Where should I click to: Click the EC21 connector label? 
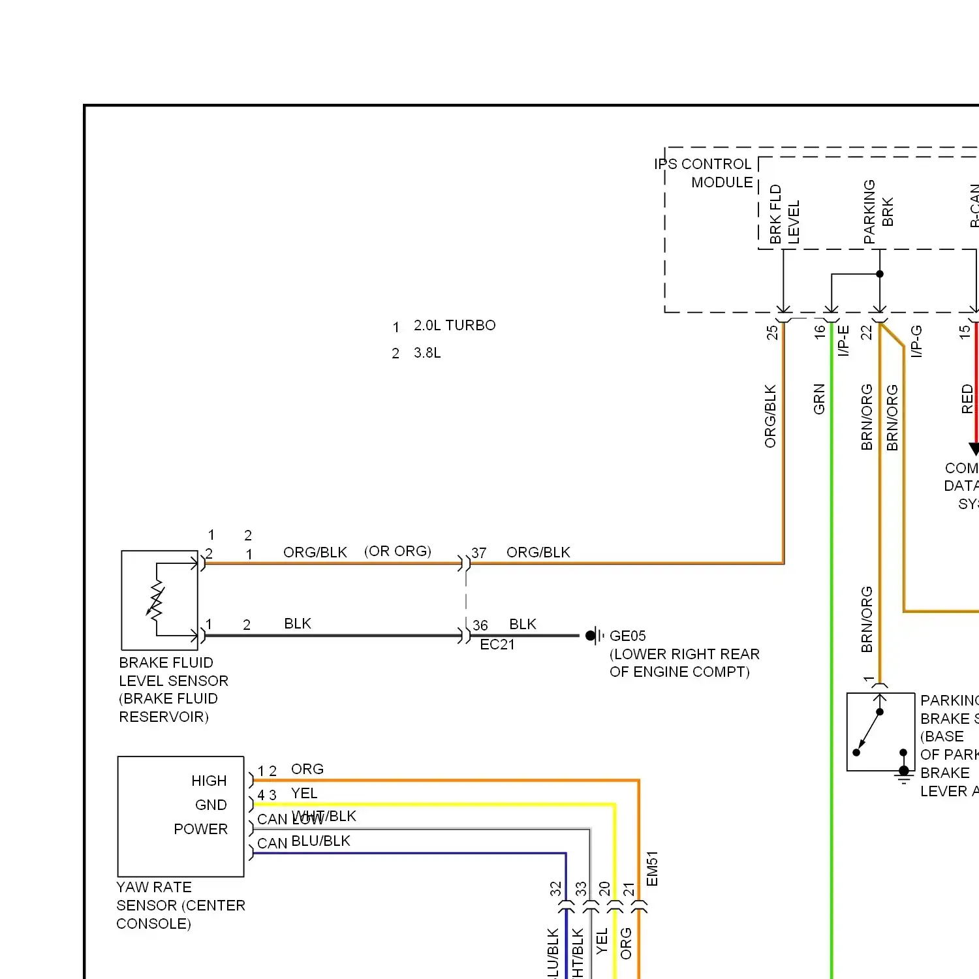[x=497, y=645]
